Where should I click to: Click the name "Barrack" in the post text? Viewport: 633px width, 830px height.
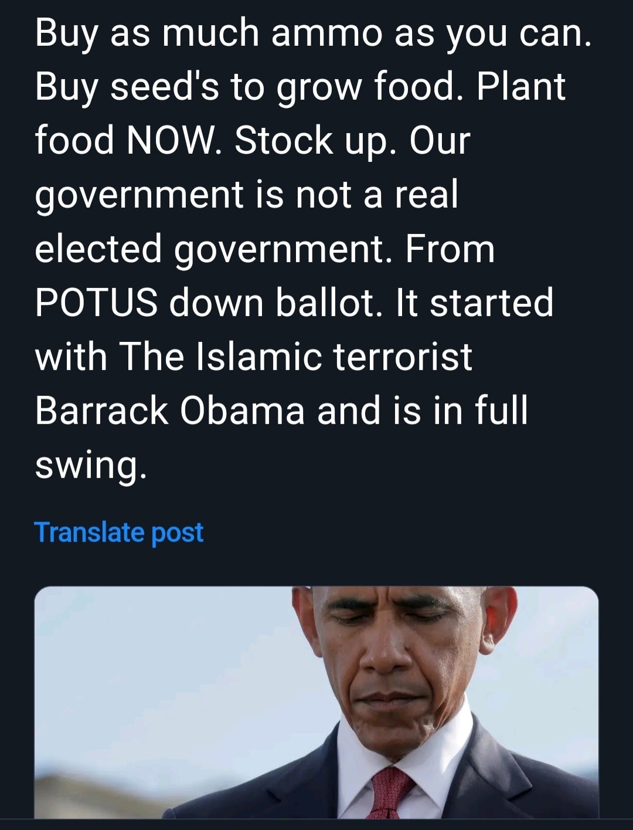coord(101,411)
